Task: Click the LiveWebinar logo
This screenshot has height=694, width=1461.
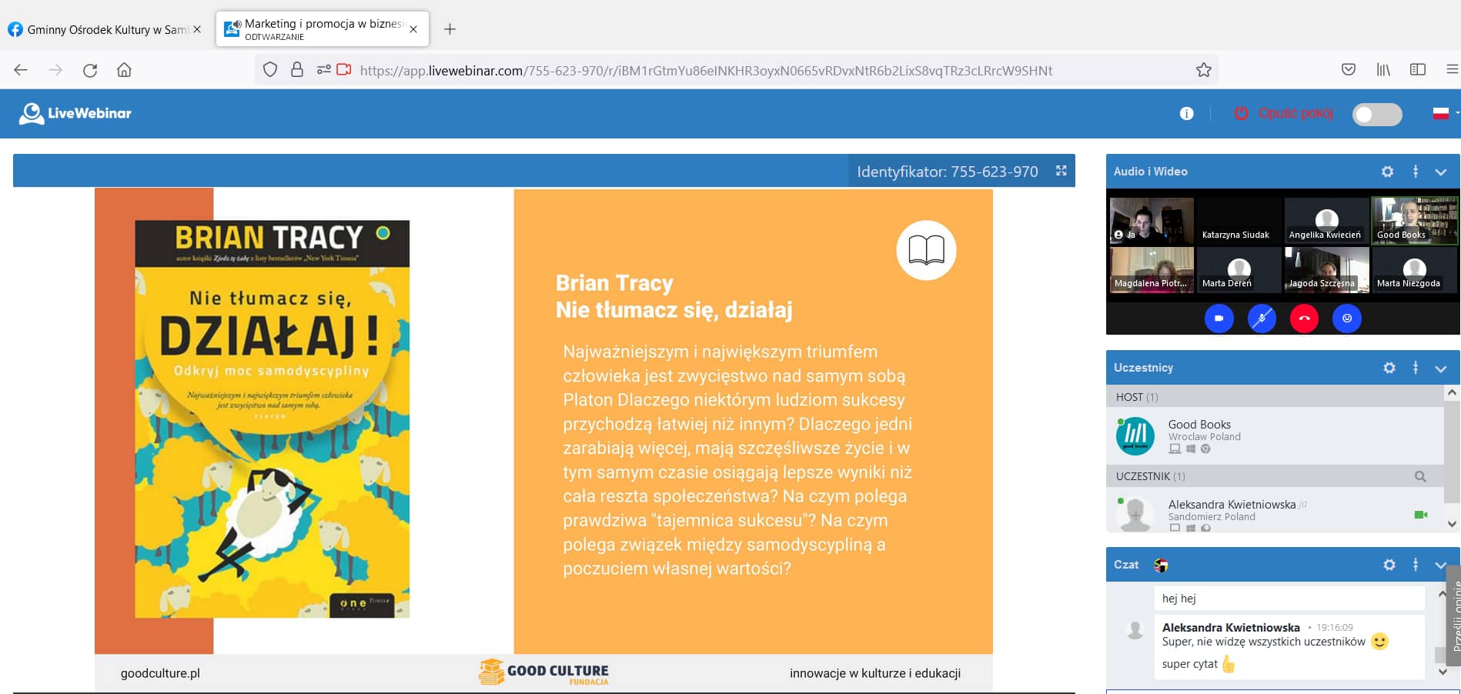Action: coord(75,113)
